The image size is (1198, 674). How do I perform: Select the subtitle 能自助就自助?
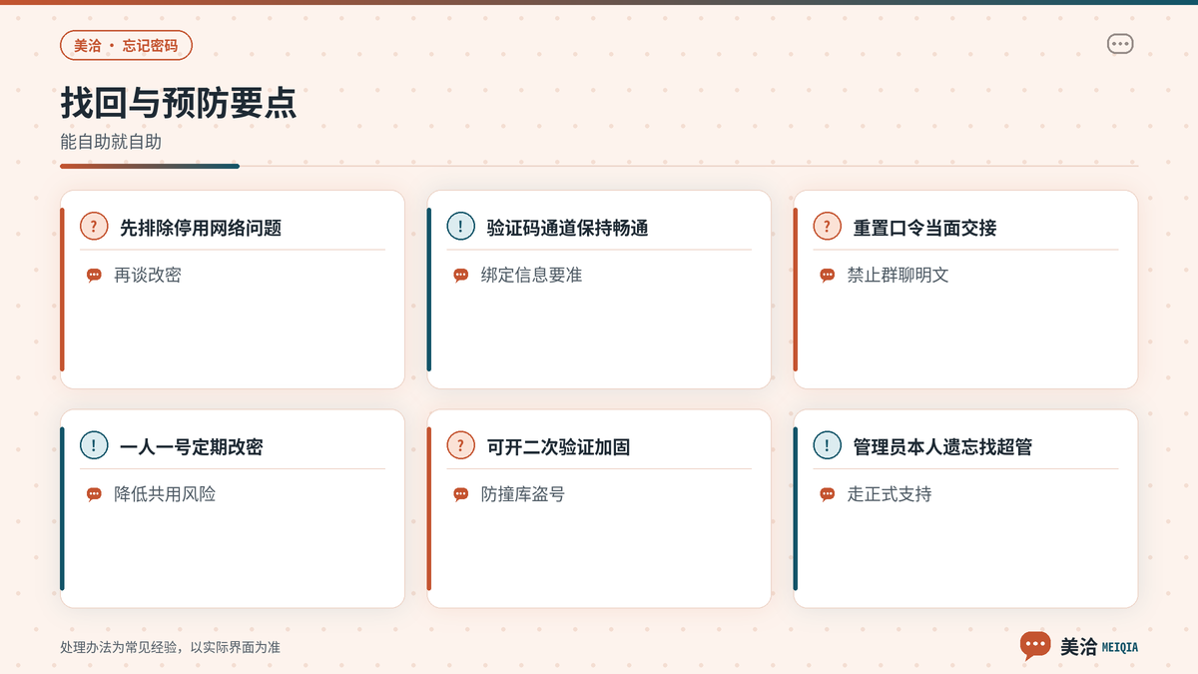pos(111,142)
